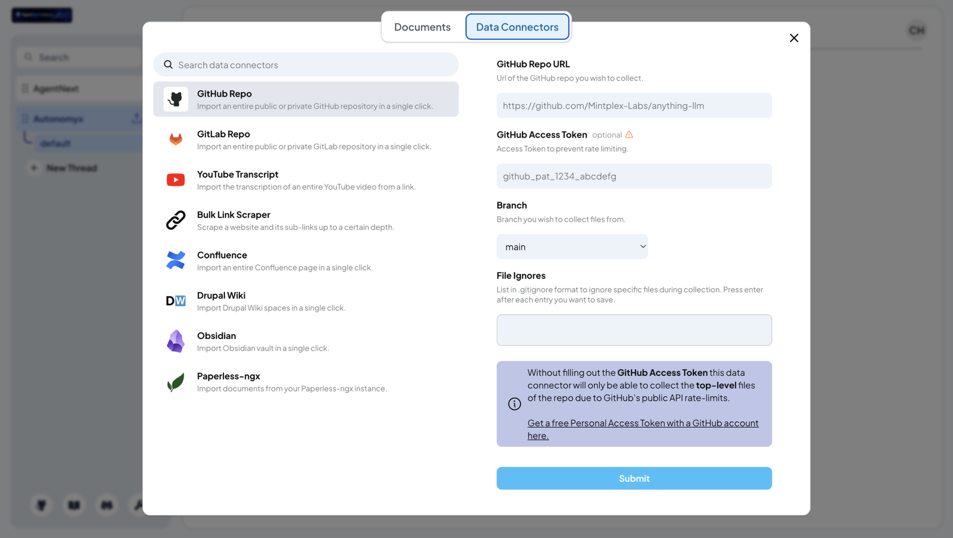The image size is (953, 538).
Task: Select the GitHub Repo data connector
Action: point(306,99)
